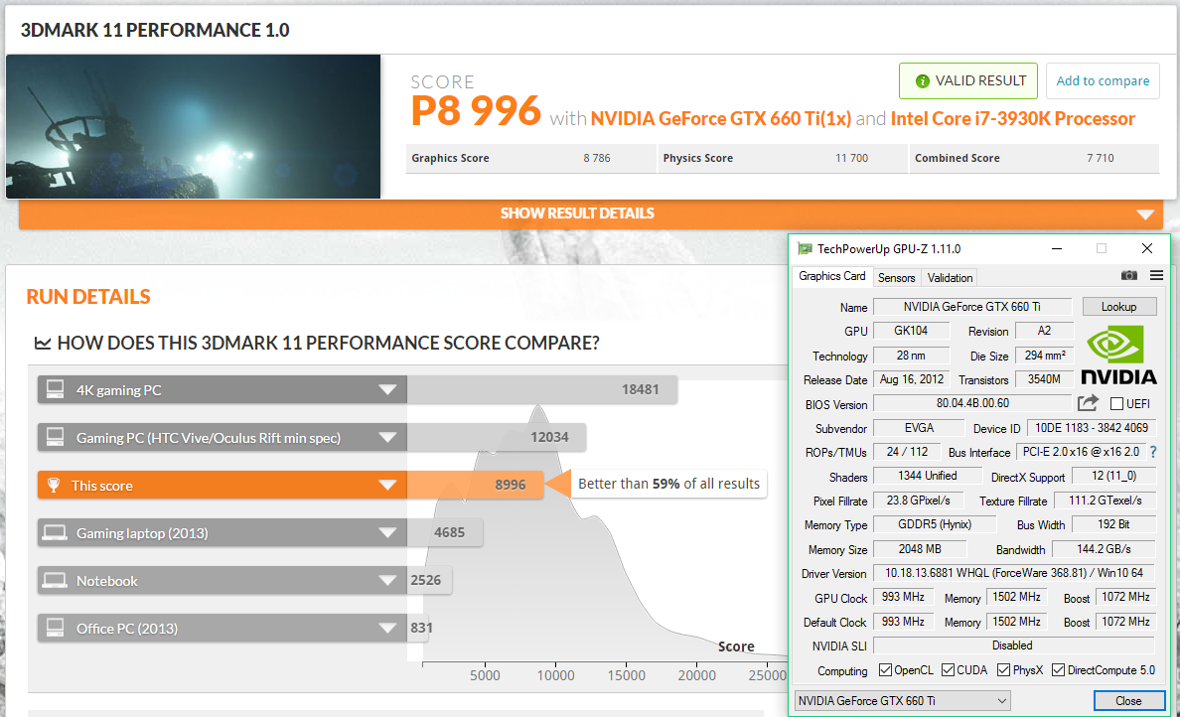Click the chart icon beside the compare heading
The image size is (1180, 717).
42,344
